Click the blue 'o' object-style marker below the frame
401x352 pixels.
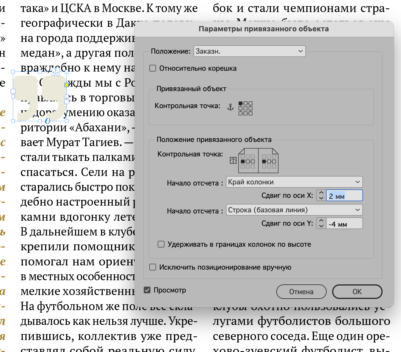tap(48, 121)
